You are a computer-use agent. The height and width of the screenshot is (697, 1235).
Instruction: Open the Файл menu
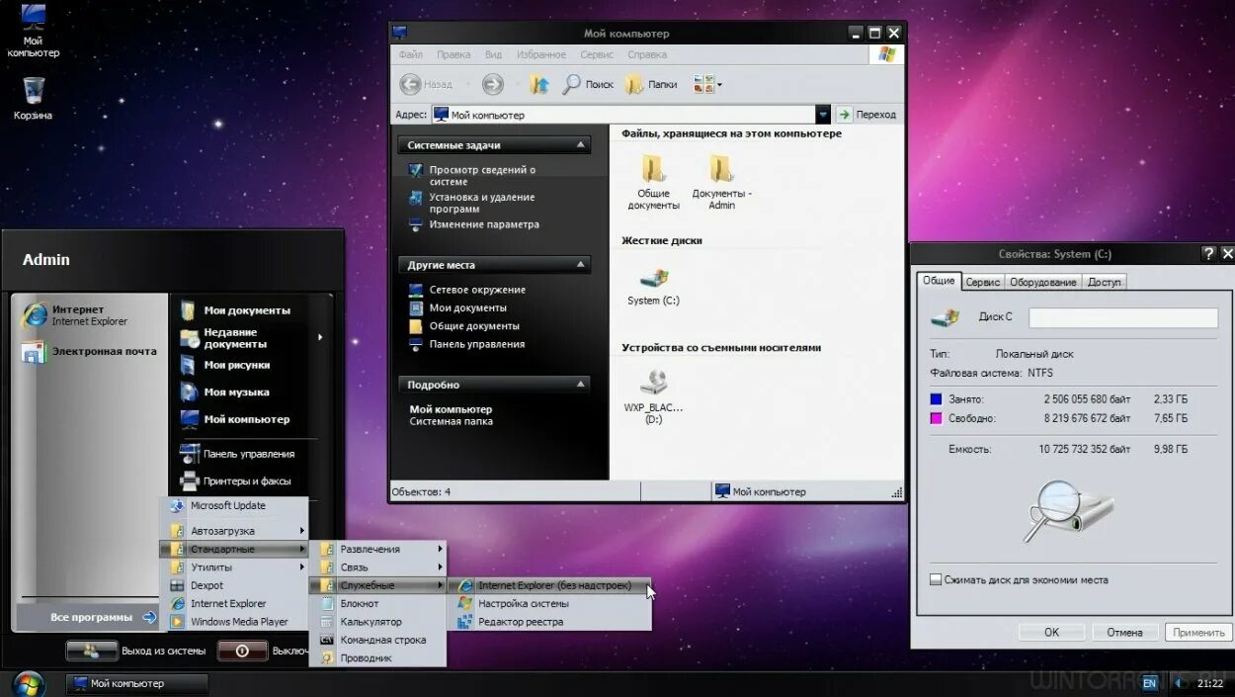click(x=411, y=55)
